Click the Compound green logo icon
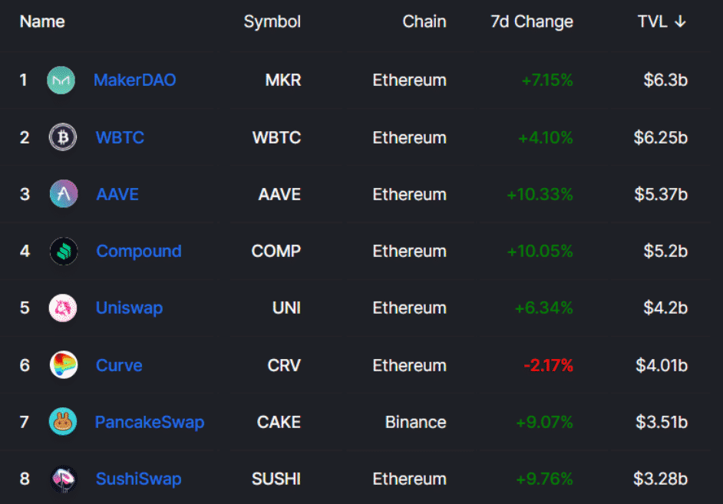The height and width of the screenshot is (504, 723). point(64,252)
